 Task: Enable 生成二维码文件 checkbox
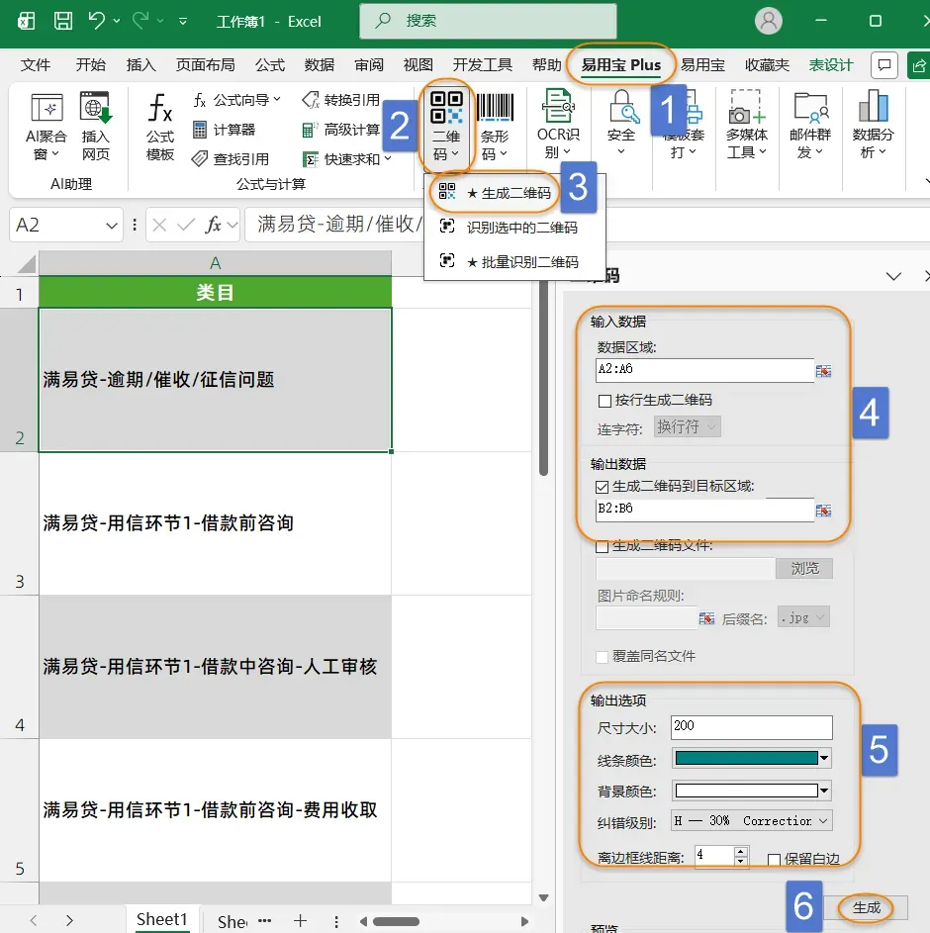[x=603, y=546]
